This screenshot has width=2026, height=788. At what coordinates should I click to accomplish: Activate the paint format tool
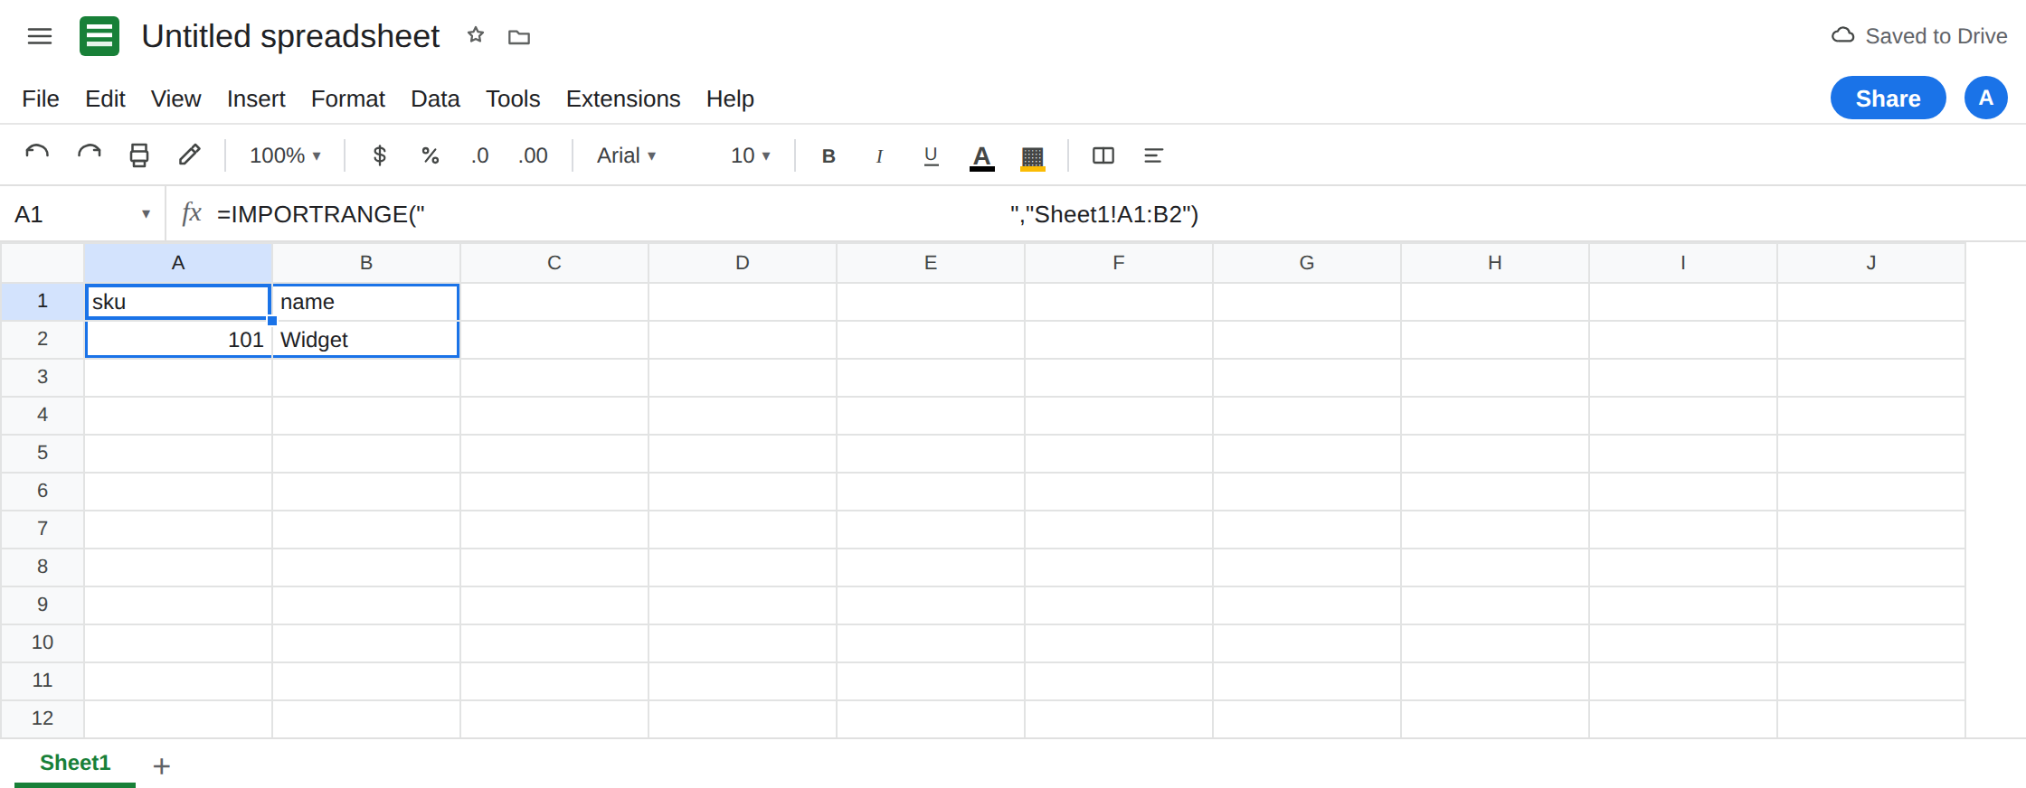[190, 155]
